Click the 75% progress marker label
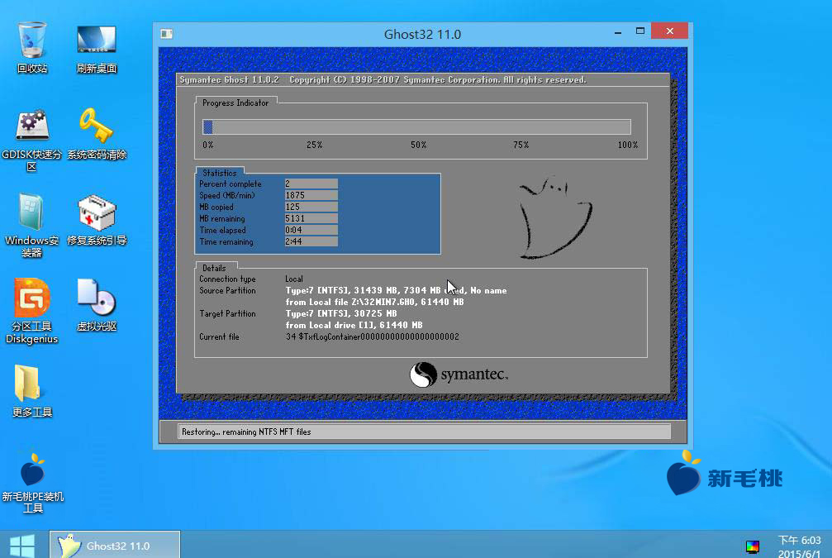Screen dimensions: 832x558 tap(521, 145)
